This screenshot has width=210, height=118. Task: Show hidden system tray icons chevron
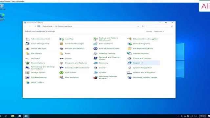178,116
